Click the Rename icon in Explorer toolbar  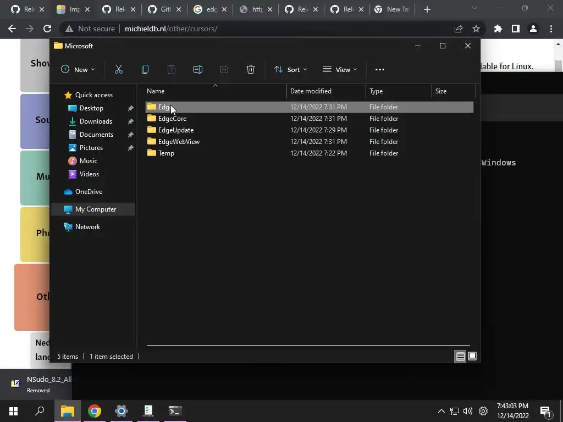[x=198, y=69]
